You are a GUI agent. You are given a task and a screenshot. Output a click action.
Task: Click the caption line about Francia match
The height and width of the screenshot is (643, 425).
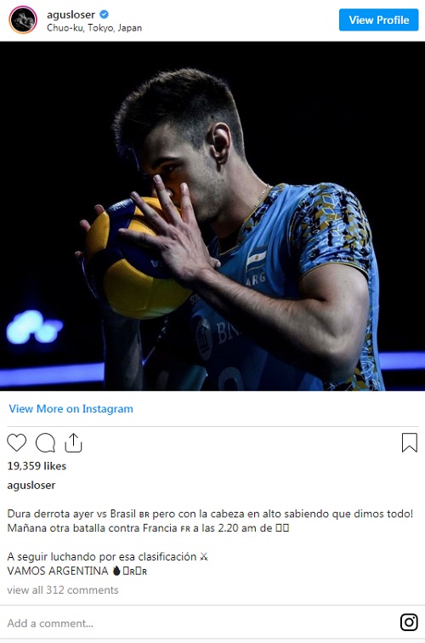coord(149,528)
